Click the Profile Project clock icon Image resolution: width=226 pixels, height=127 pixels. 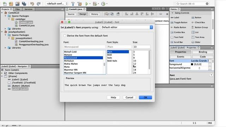coord(103,4)
